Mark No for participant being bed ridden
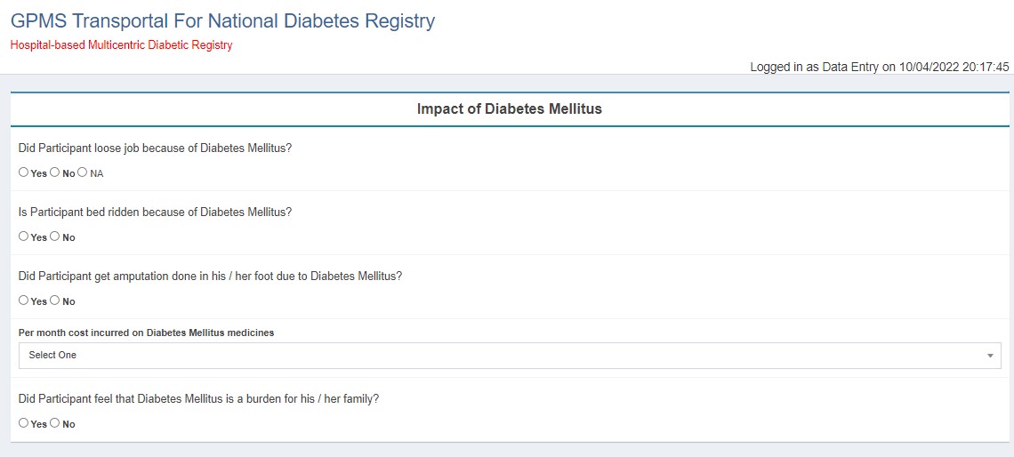This screenshot has height=457, width=1014. tap(55, 237)
